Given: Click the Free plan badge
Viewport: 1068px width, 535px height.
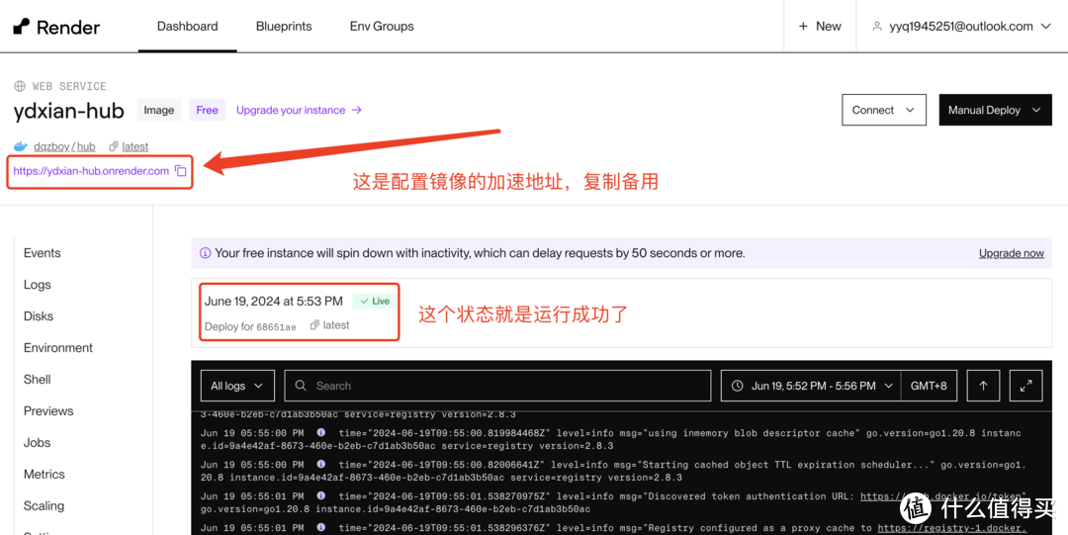Looking at the screenshot, I should 207,110.
